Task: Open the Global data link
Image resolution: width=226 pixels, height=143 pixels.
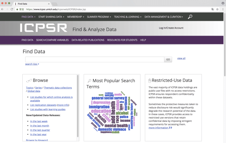Action: pos(34,91)
